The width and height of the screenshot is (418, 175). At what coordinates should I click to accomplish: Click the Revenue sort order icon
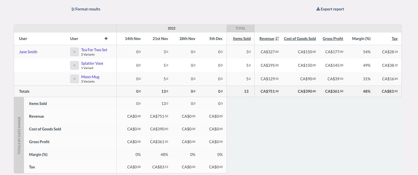(277, 39)
